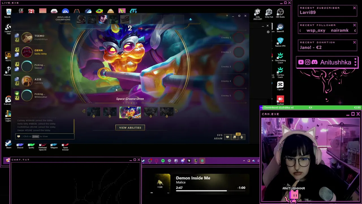Toggle the voice microphone icon in lobby

242,137
